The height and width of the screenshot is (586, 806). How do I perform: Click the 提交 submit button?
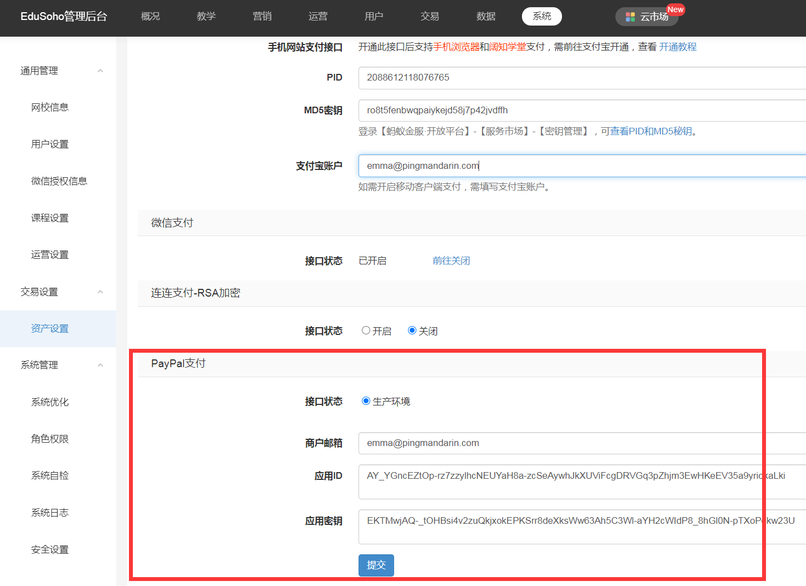[376, 565]
